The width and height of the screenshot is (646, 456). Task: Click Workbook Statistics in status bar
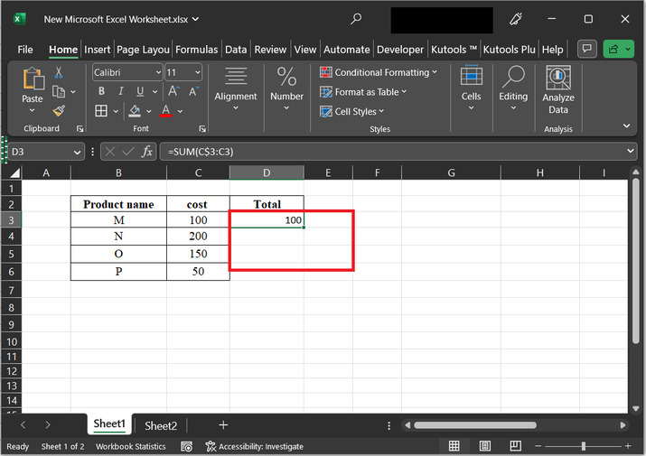(131, 446)
